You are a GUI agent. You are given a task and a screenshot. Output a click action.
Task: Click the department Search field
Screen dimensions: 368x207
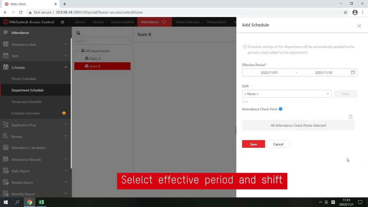pos(102,41)
